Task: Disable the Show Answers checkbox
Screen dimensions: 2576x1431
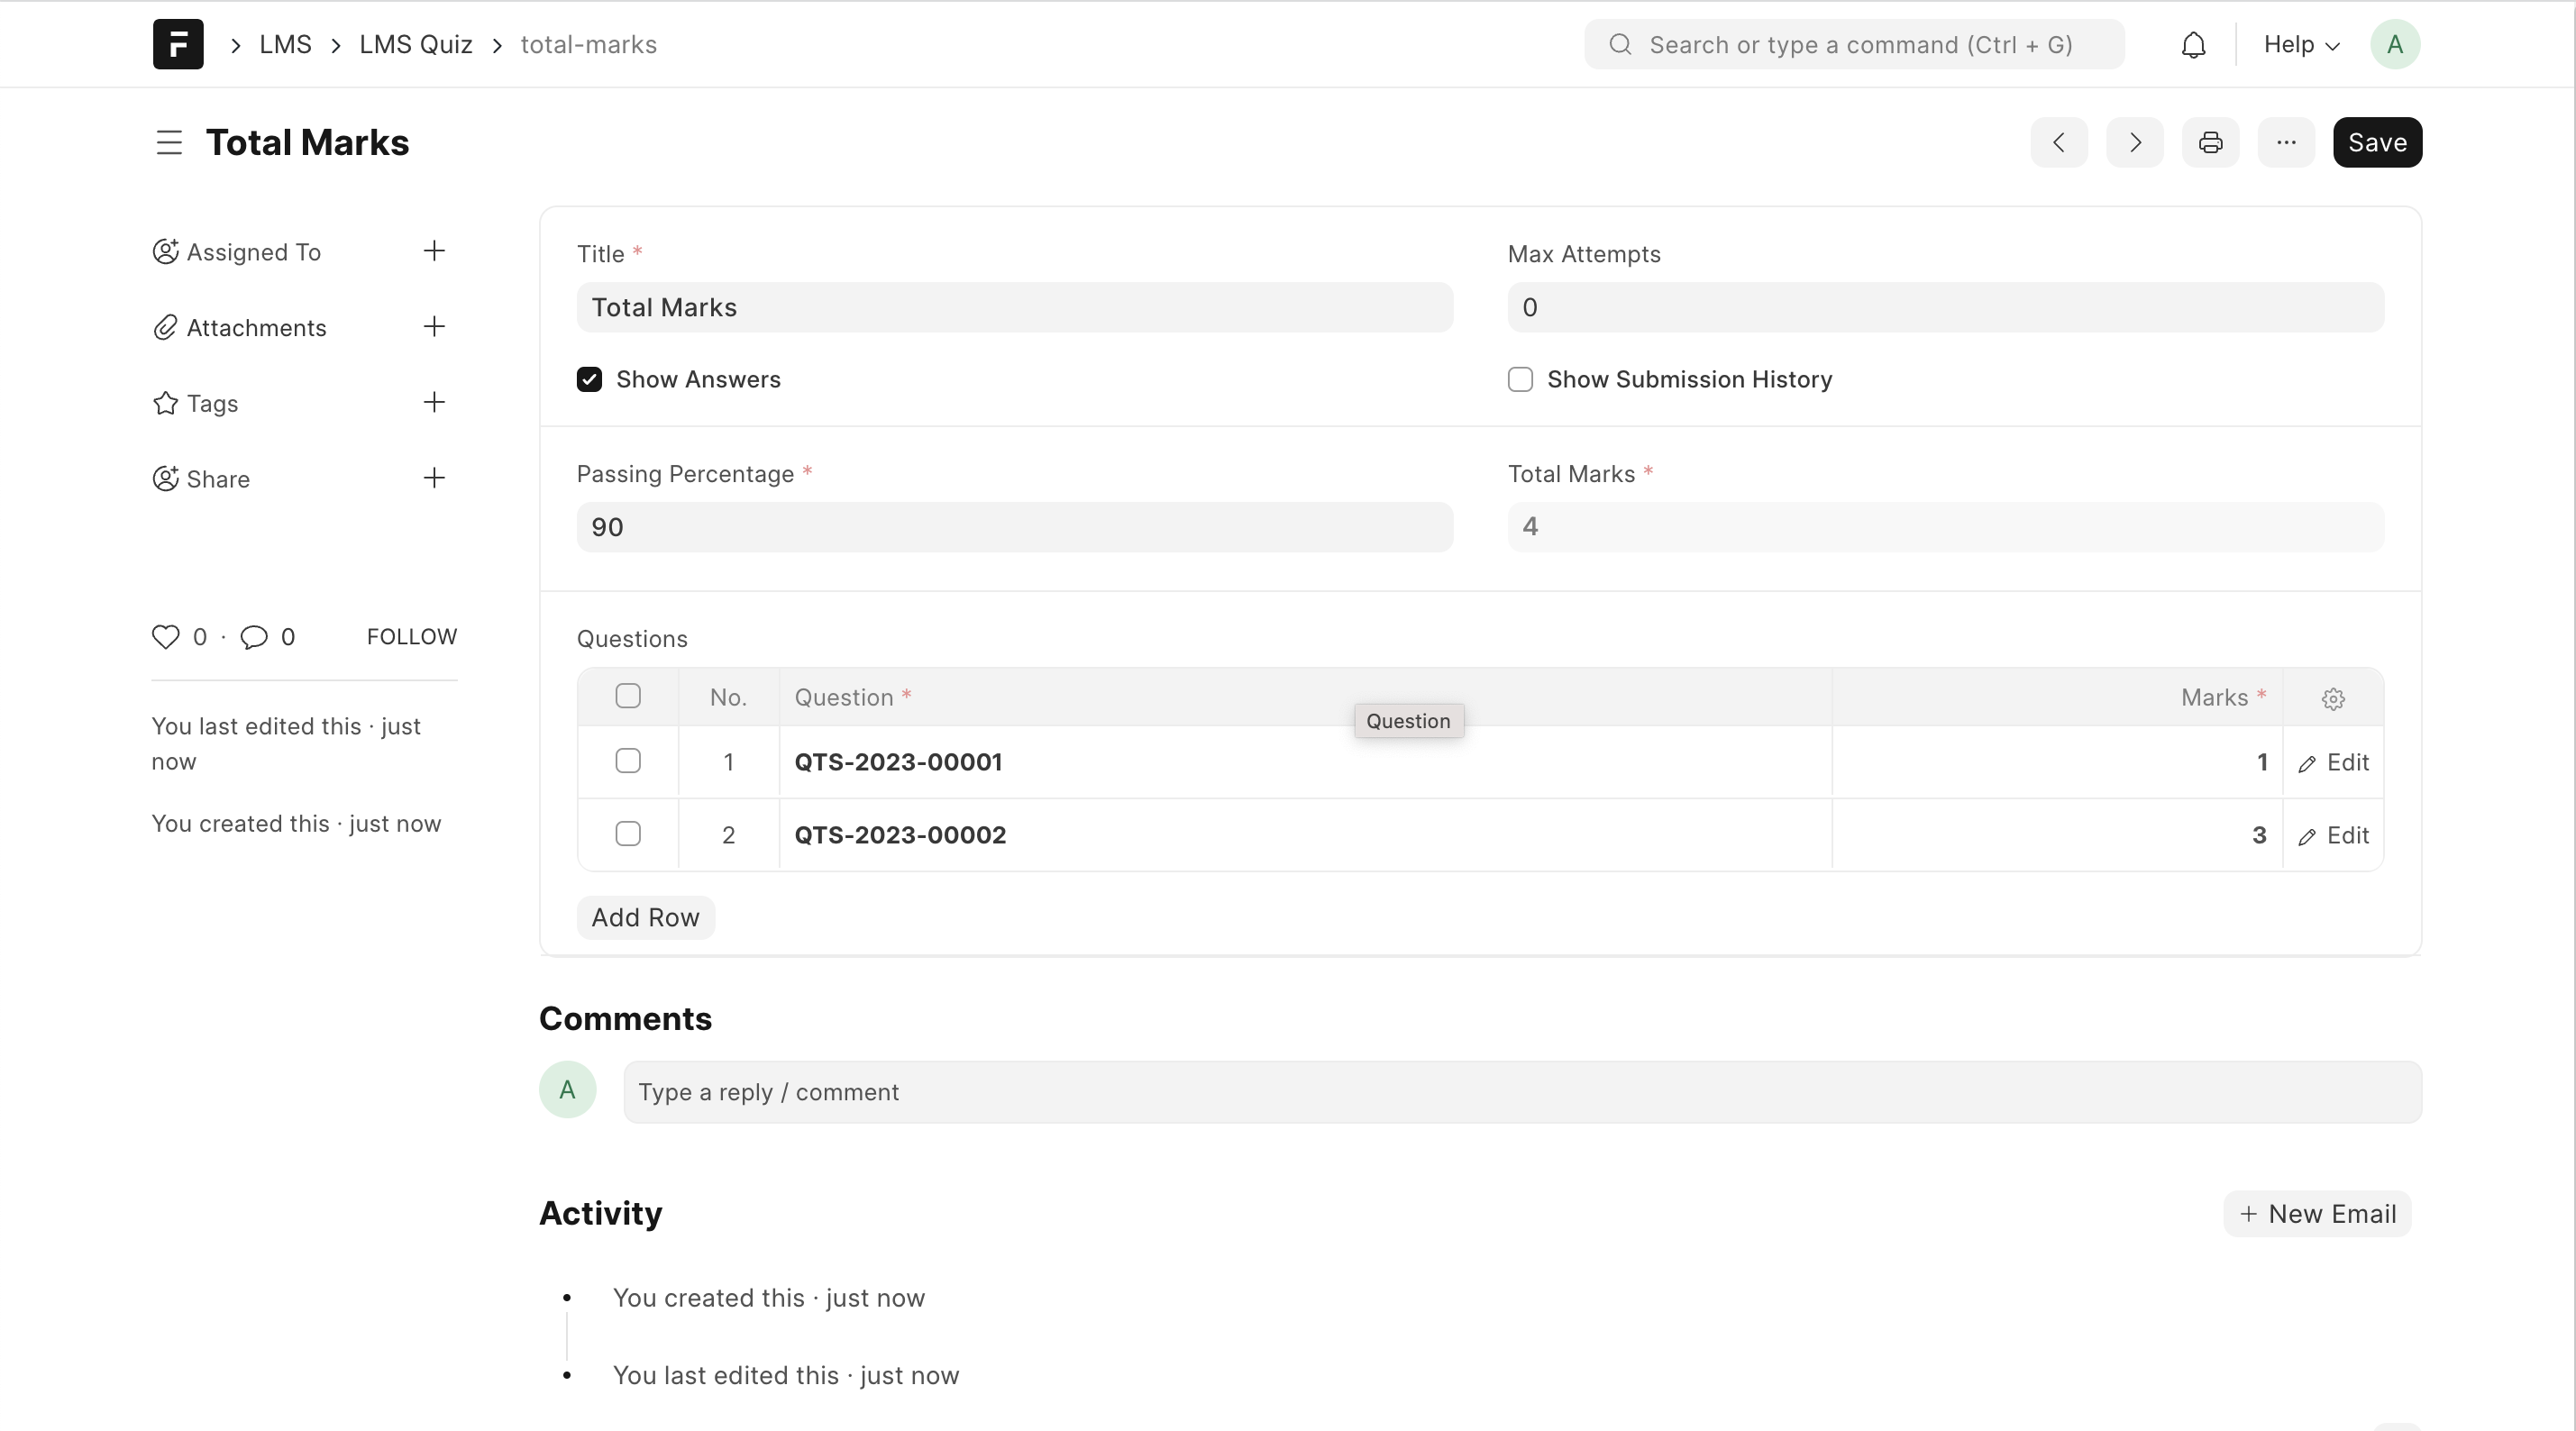Action: pyautogui.click(x=589, y=379)
